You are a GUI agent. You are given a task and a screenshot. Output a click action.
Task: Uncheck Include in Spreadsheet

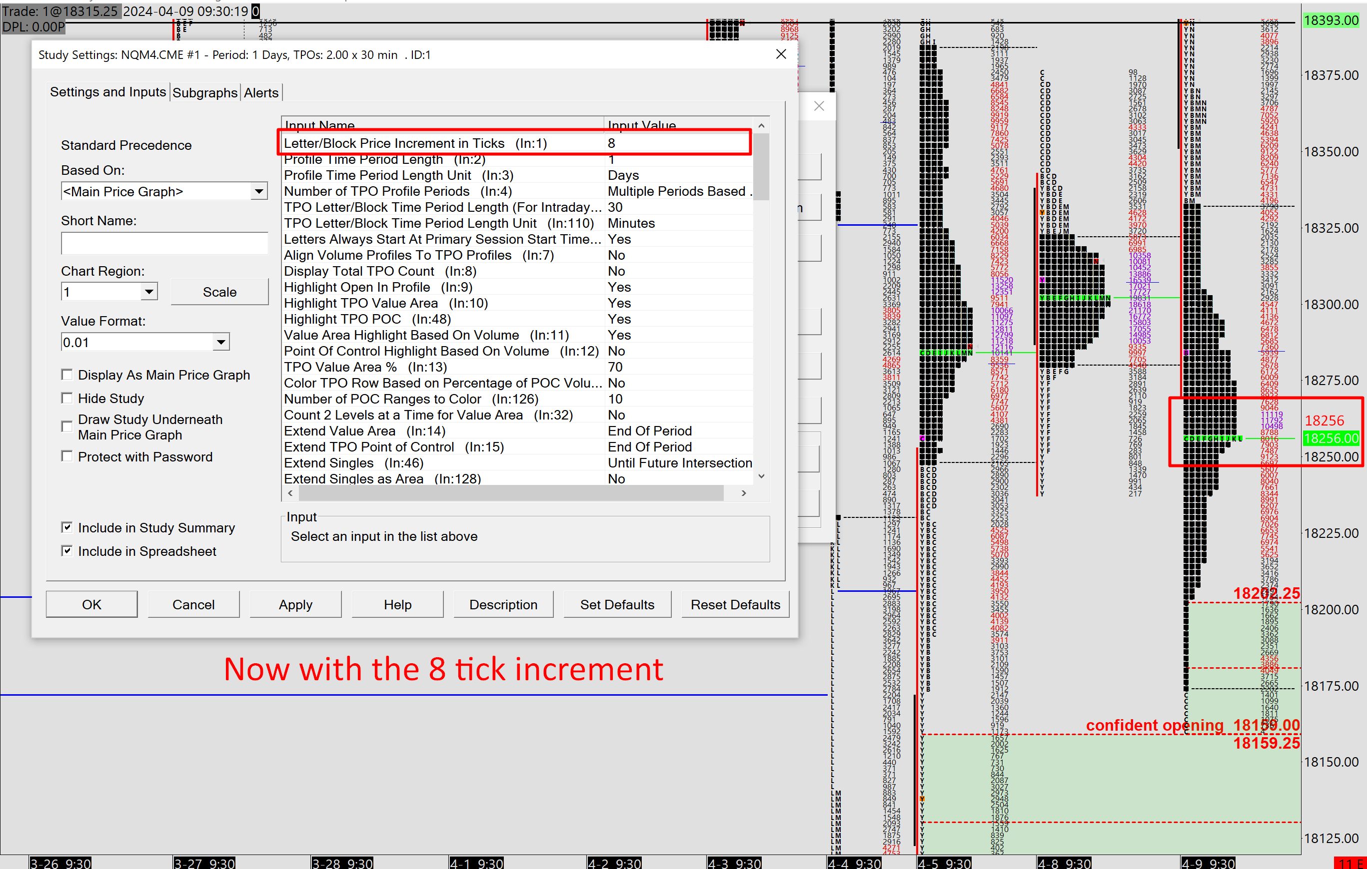click(67, 551)
